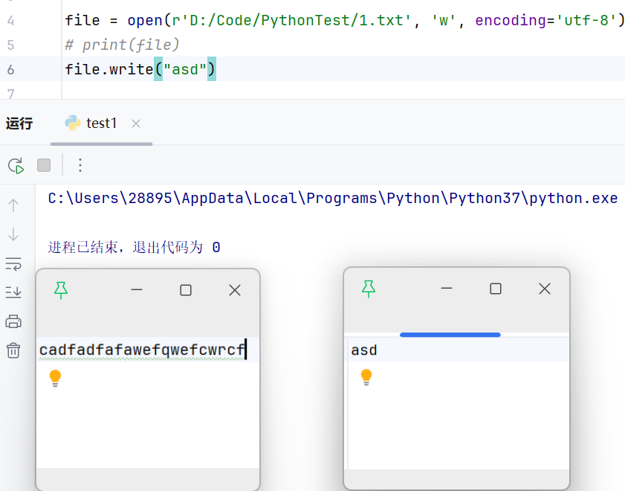Viewport: 625px width, 491px height.
Task: Pin the window containing cadfadfafawefqwefcwrcf
Action: [x=61, y=290]
